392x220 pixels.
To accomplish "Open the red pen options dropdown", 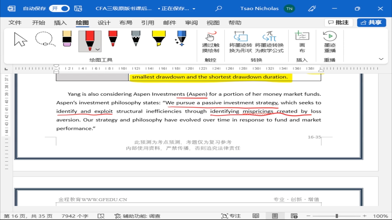I will click(x=98, y=50).
